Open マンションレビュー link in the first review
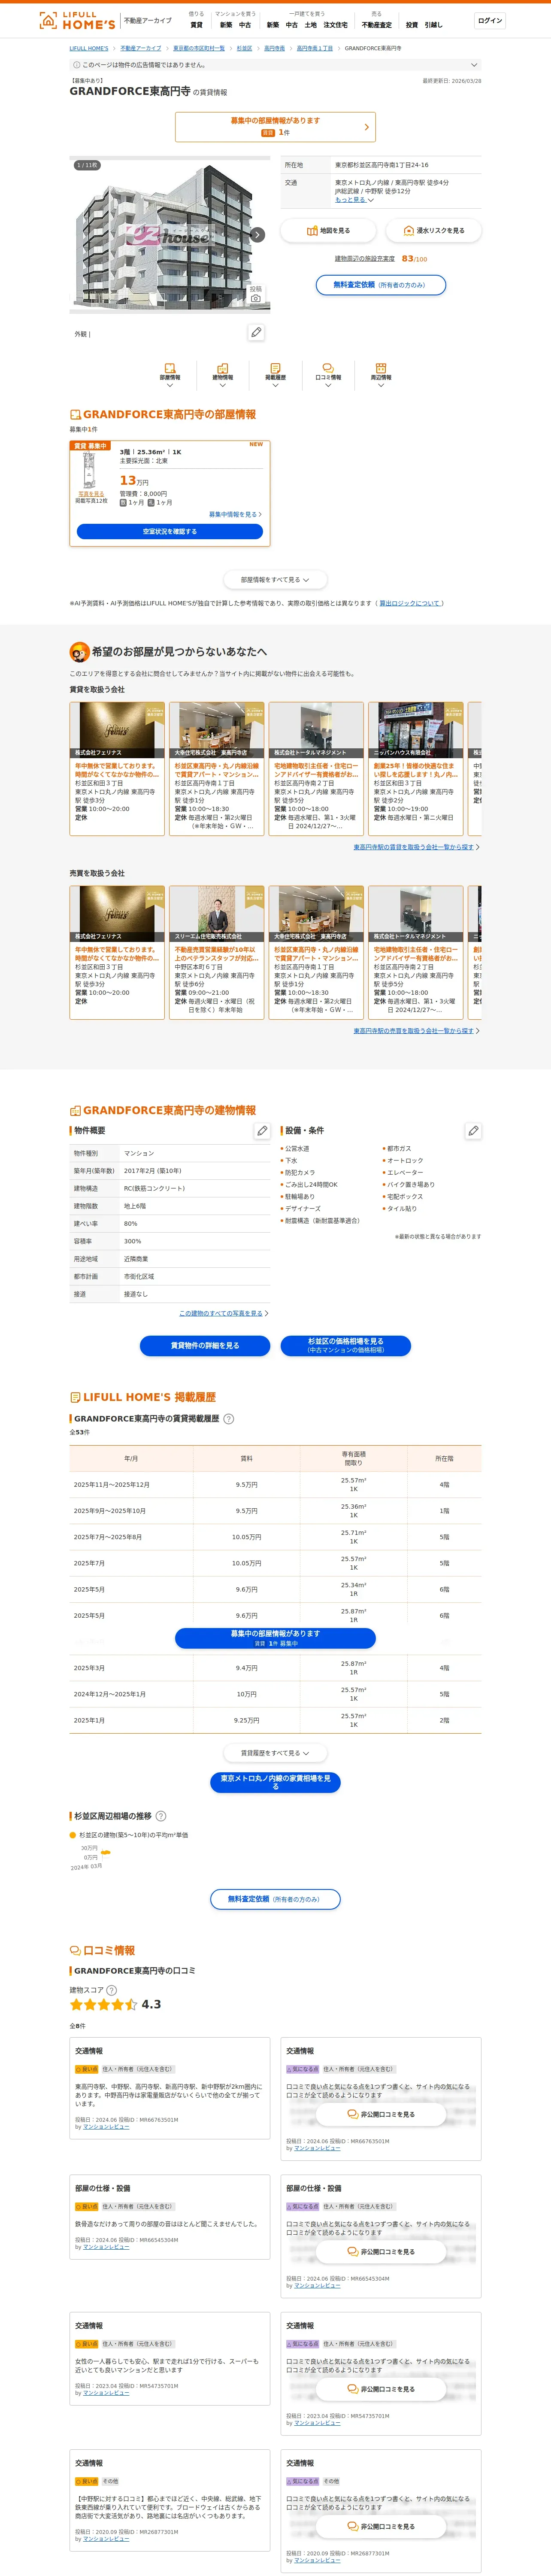 106,2127
